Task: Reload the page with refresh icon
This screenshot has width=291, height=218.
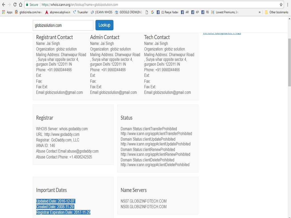Action: click(15, 5)
